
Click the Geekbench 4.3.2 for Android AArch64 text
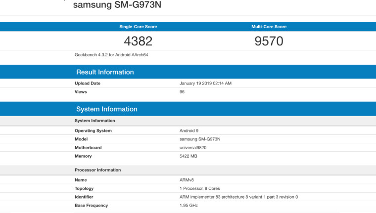pos(111,55)
